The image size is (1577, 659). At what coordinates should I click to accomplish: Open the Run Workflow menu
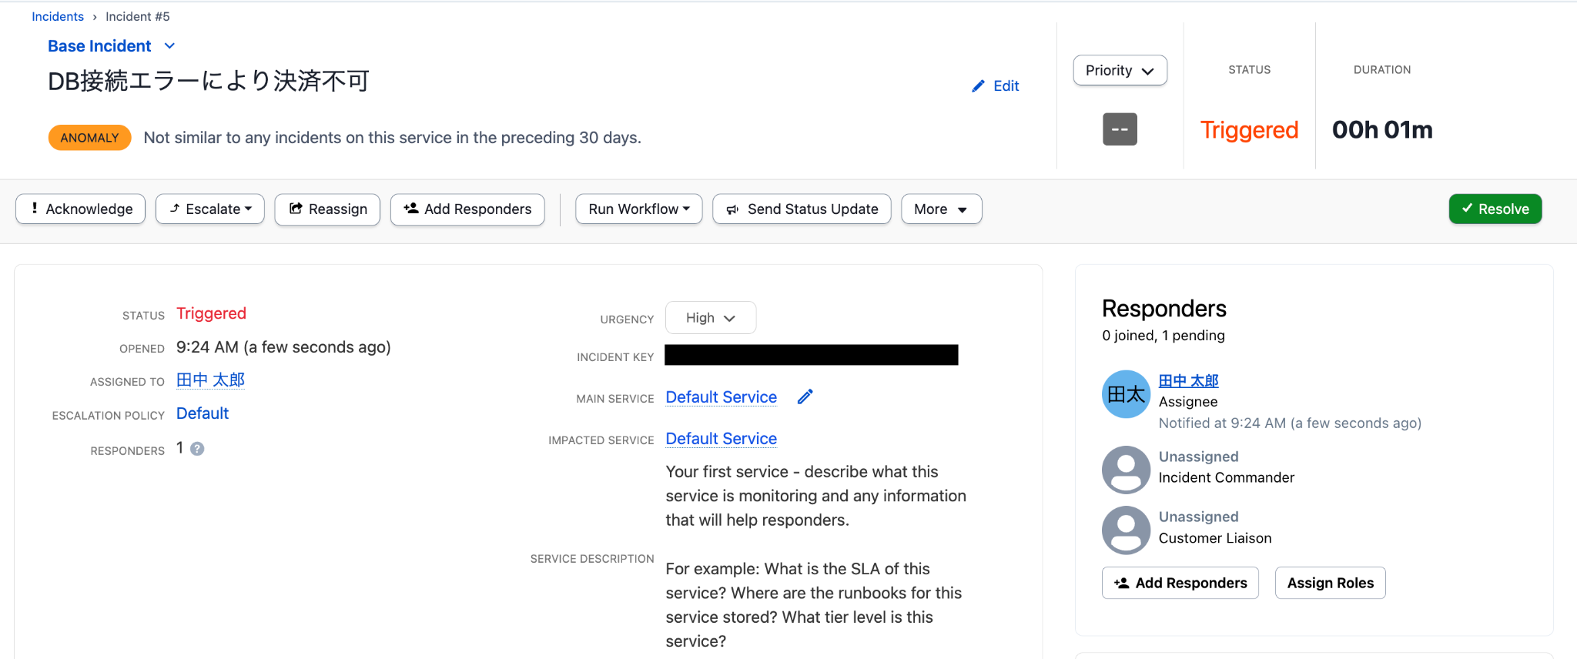point(638,209)
